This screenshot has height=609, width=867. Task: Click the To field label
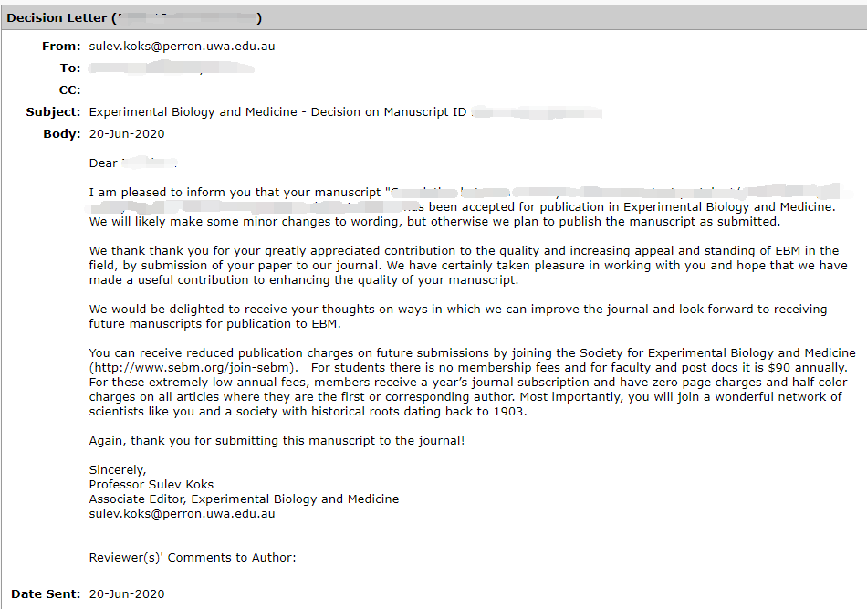(x=70, y=68)
